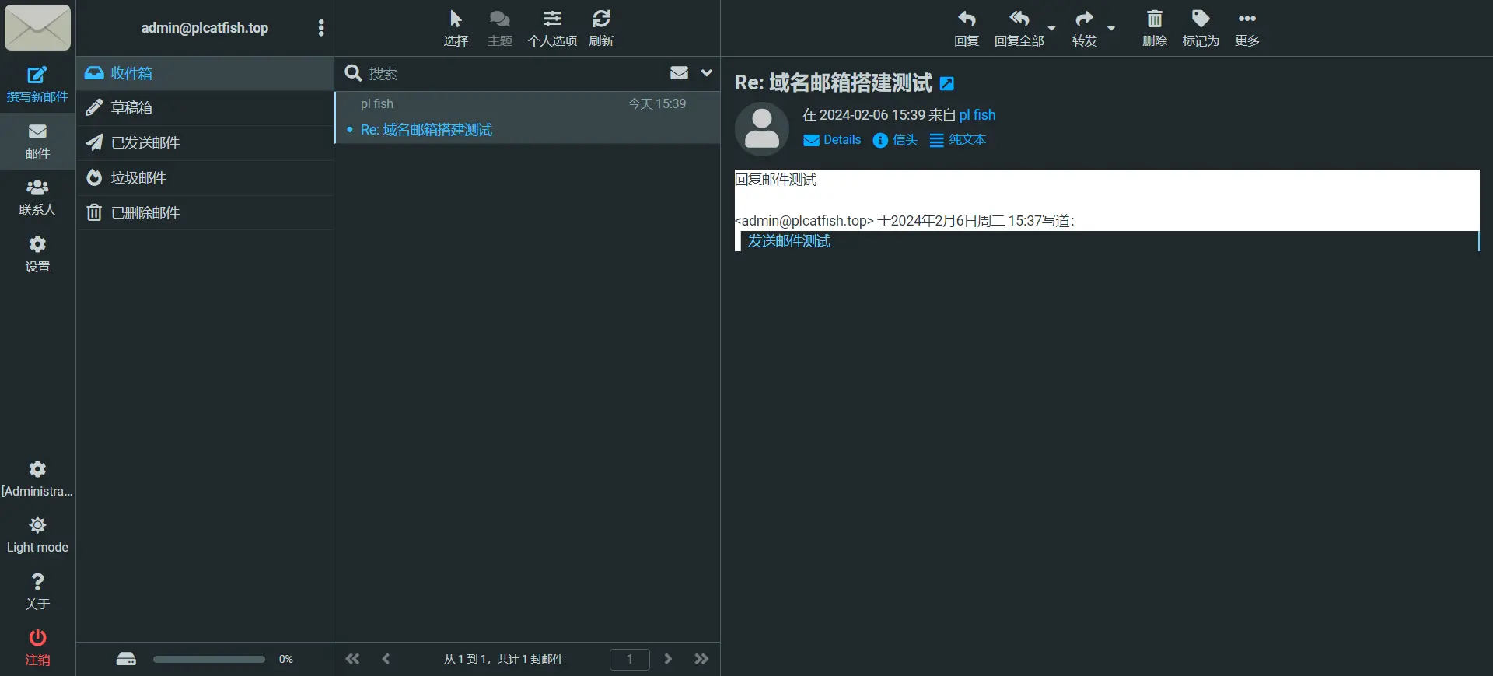Open Reply all dropdown arrow
The height and width of the screenshot is (676, 1493).
(x=1051, y=28)
